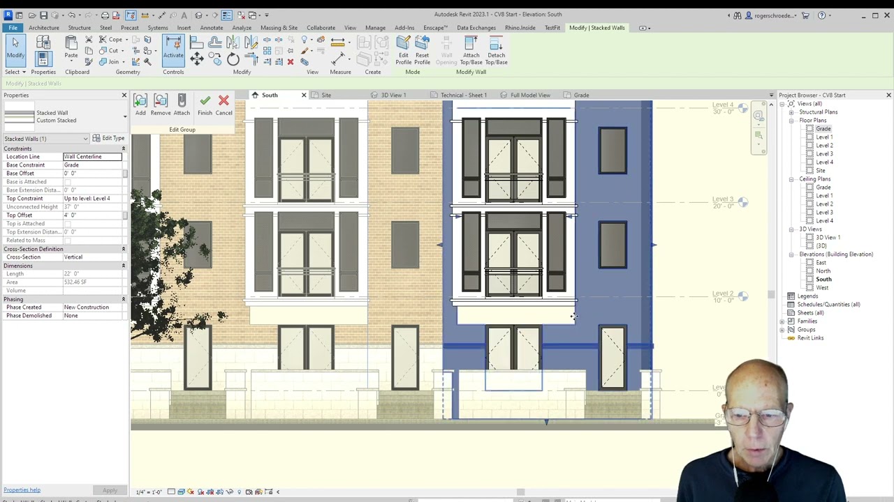The width and height of the screenshot is (894, 502).
Task: Click Attach Top/Base tool
Action: pyautogui.click(x=471, y=50)
